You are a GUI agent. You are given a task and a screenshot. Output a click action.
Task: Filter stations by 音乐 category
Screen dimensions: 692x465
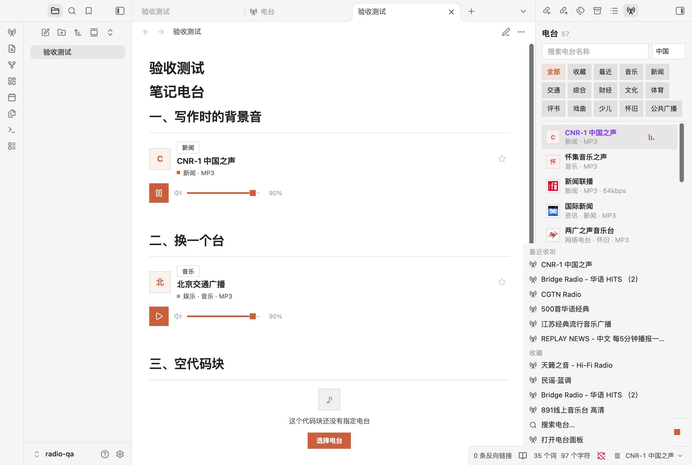click(631, 72)
